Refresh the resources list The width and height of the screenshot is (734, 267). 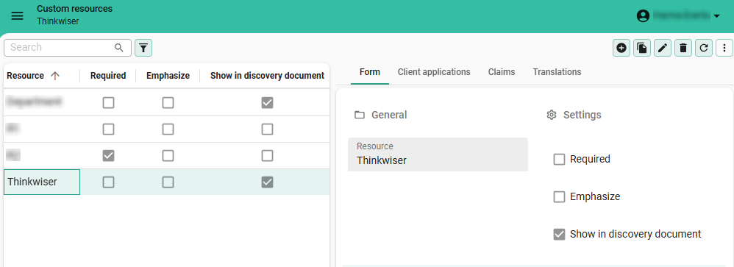coord(704,47)
